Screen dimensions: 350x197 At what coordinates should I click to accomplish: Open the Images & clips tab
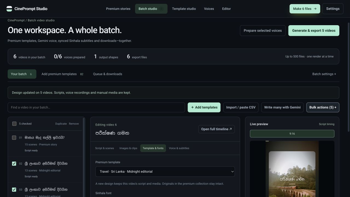click(x=128, y=148)
